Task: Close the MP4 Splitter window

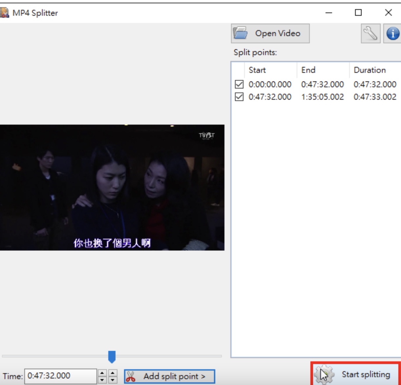Action: [x=388, y=13]
